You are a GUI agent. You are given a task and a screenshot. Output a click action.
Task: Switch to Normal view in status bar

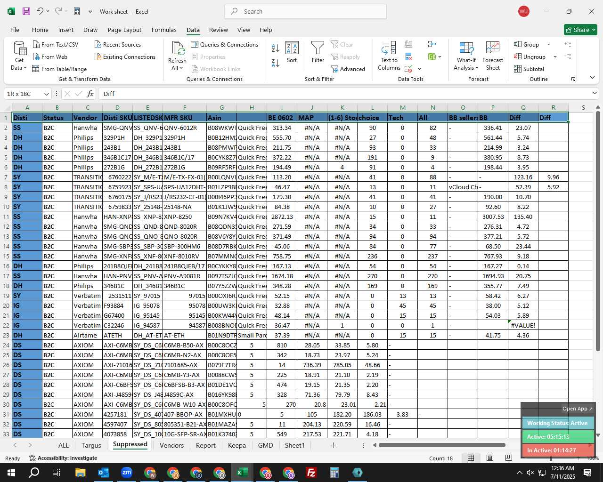(471, 458)
